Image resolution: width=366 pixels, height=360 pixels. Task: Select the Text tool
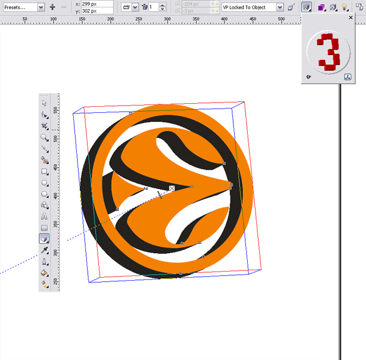coord(44,217)
